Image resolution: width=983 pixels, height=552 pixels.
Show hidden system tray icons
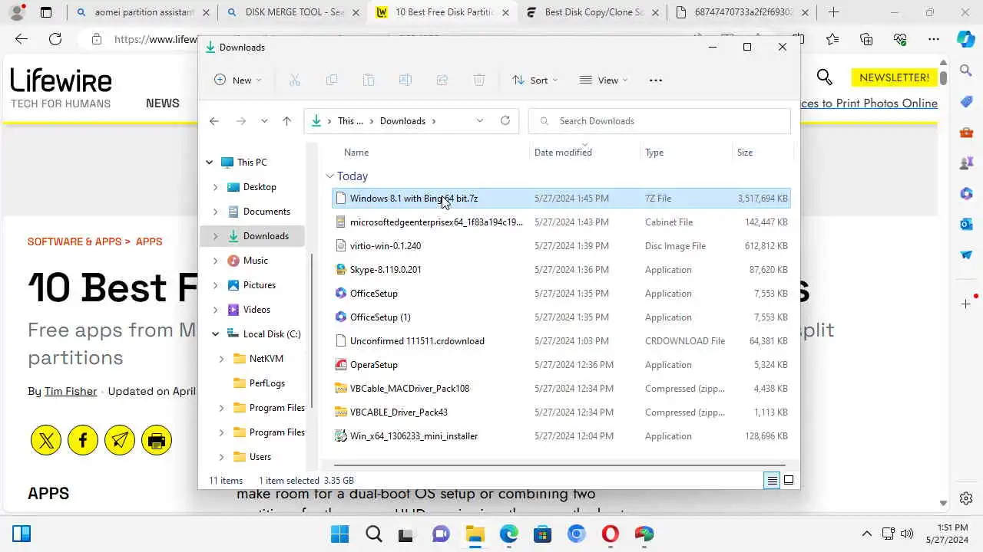pos(867,534)
